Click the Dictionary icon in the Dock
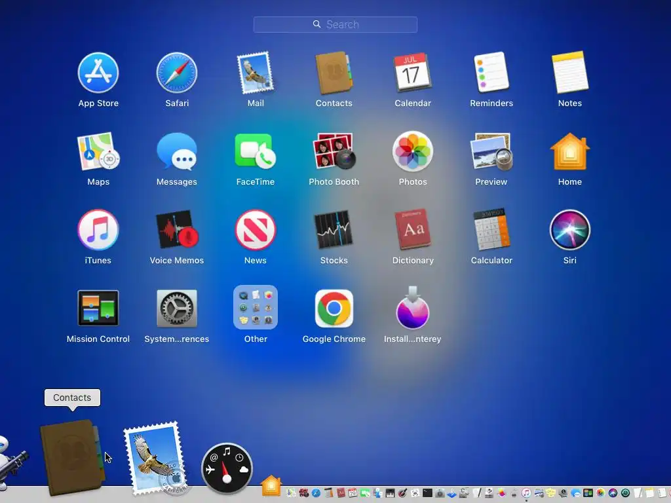This screenshot has width=671, height=503. point(341,493)
